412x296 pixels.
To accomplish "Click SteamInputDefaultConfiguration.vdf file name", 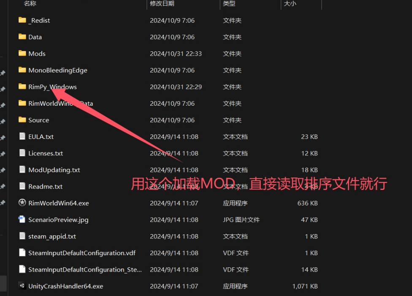I will tap(82, 253).
